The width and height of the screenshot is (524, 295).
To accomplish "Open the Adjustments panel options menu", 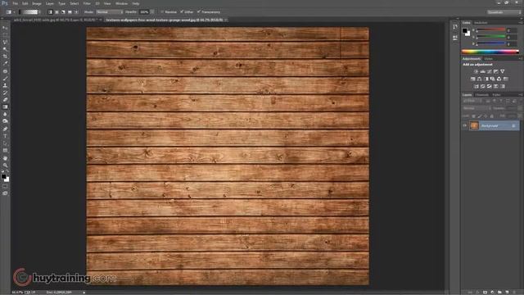I will pos(521,59).
